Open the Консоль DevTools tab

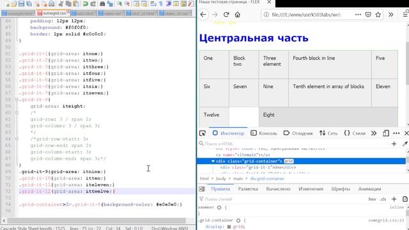[264, 134]
